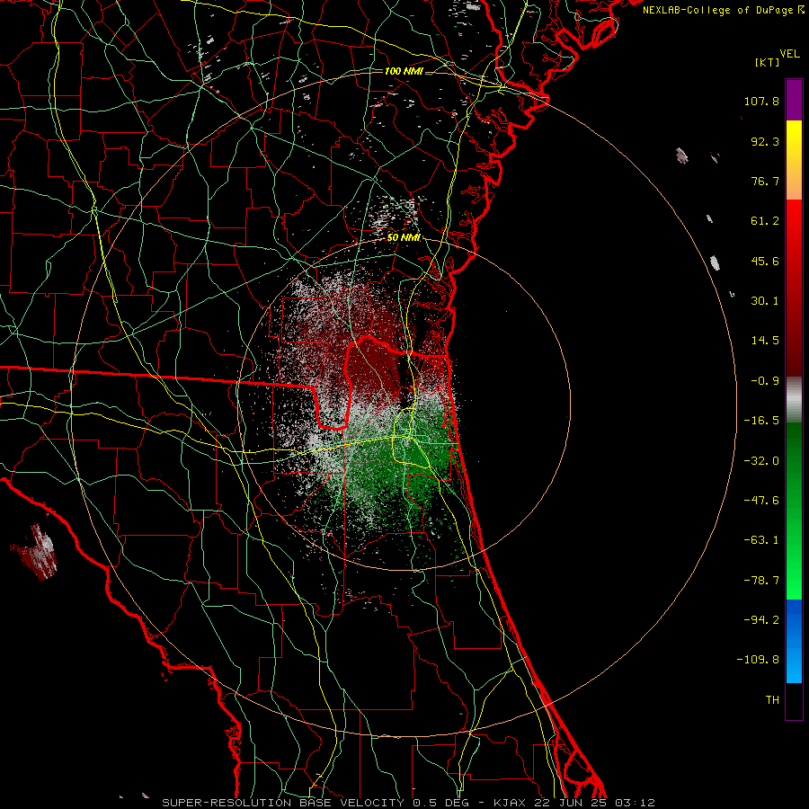Click the [KT] units label

(768, 62)
